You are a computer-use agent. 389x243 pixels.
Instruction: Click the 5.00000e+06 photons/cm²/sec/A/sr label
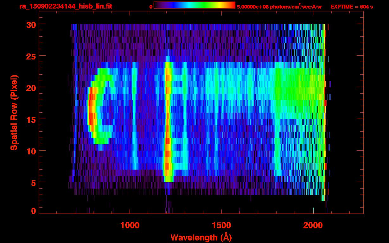279,6
